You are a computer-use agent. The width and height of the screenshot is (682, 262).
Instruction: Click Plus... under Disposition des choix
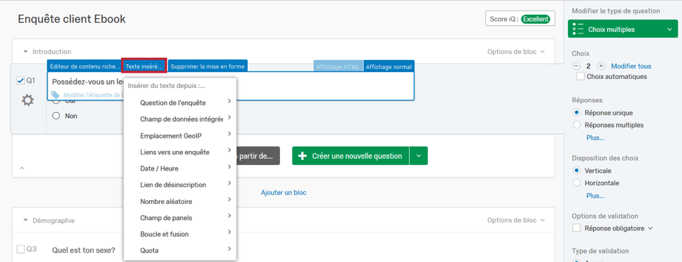click(595, 196)
